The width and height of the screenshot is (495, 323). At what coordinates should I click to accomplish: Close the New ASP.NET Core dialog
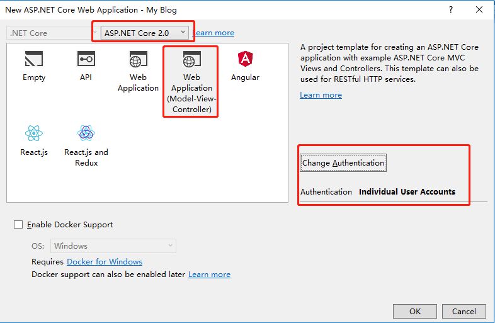coord(479,9)
